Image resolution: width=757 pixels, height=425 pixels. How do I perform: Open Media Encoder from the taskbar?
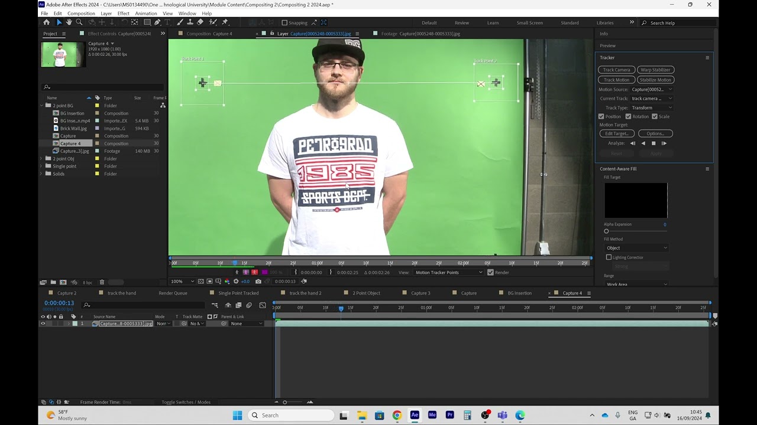pos(432,415)
